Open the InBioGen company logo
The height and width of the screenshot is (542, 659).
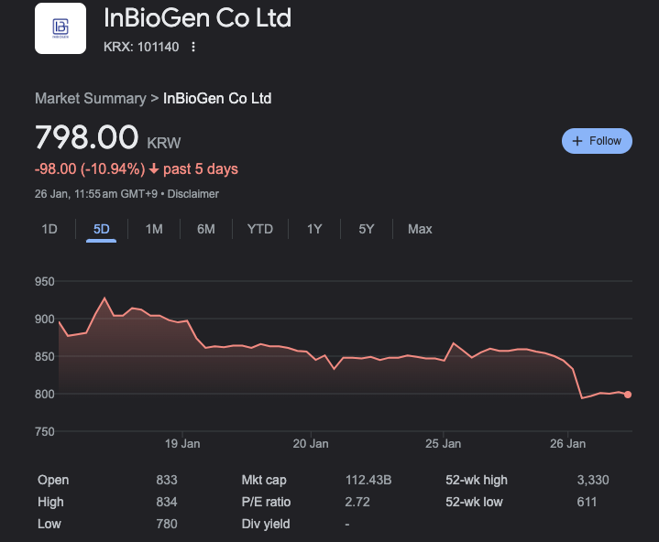click(x=60, y=28)
